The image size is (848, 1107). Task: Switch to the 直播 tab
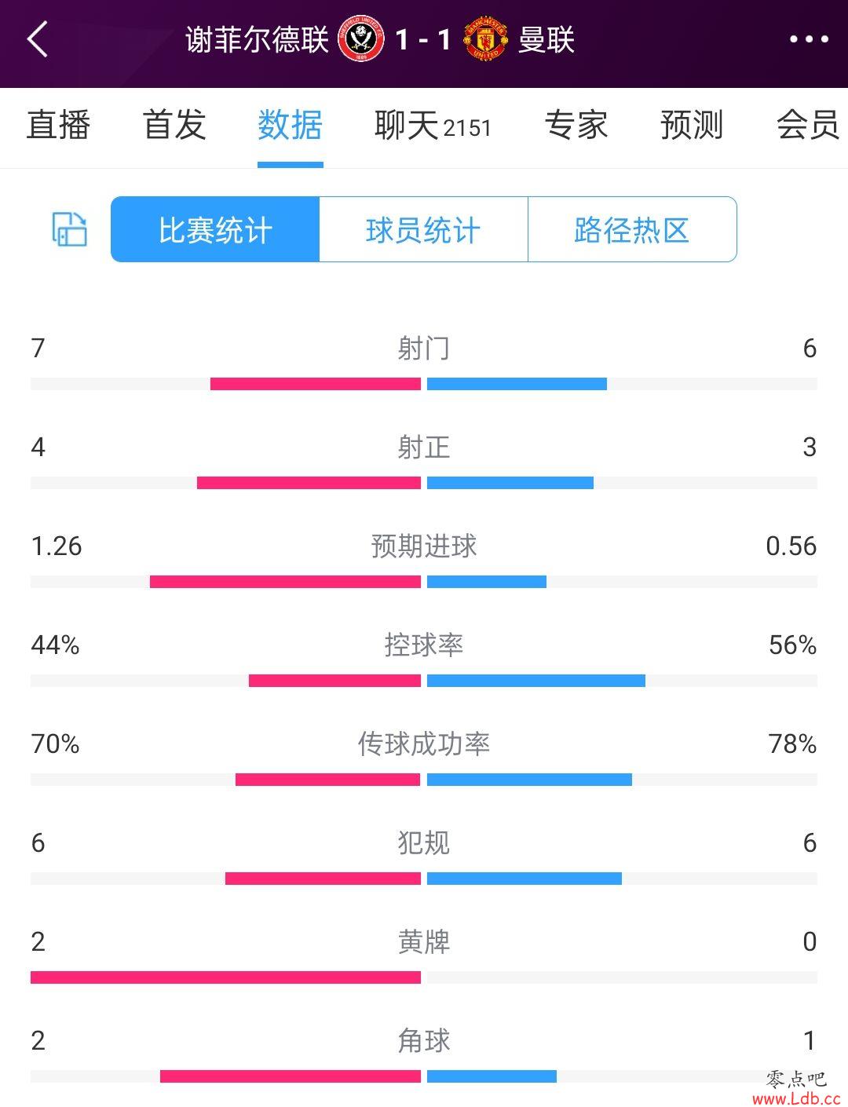58,125
